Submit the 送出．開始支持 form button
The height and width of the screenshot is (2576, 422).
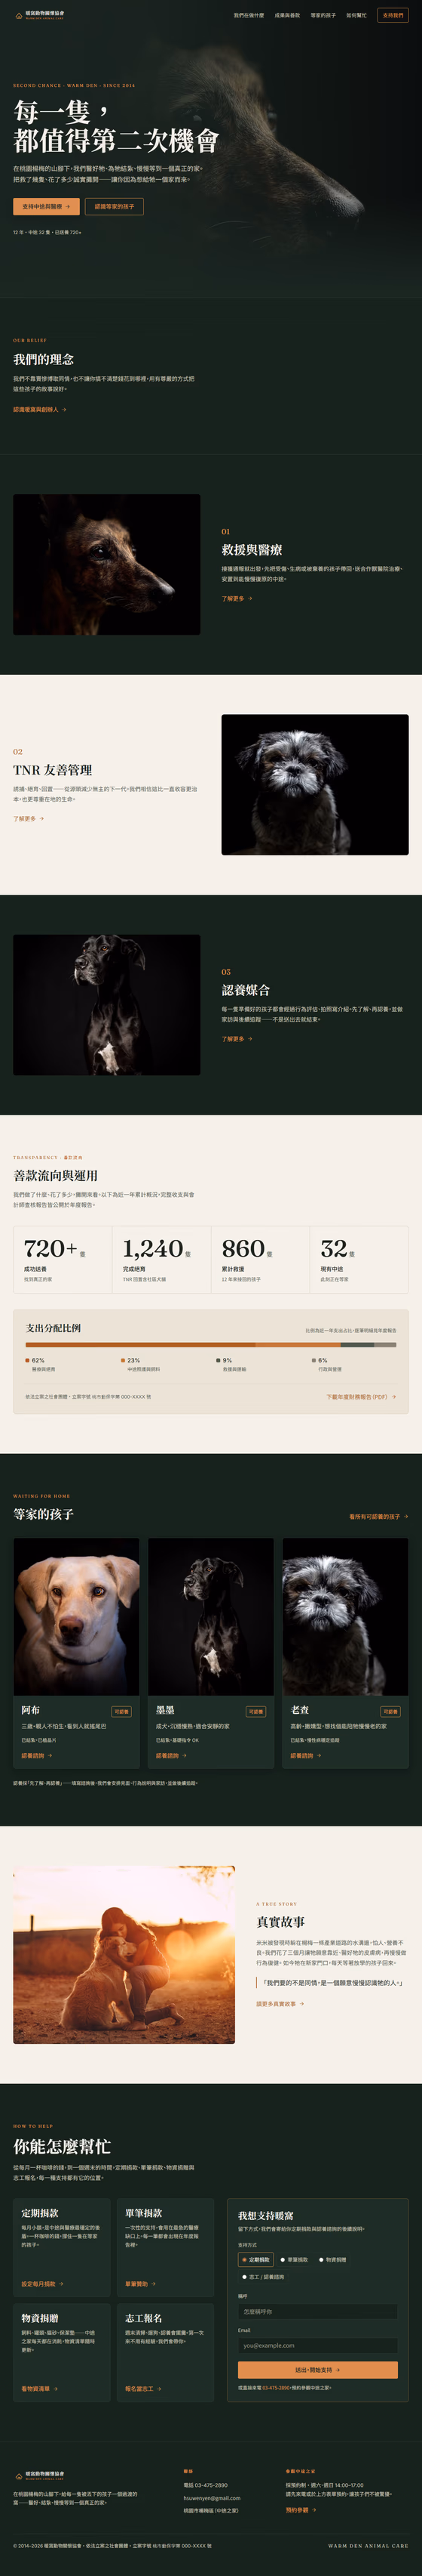tap(317, 2370)
